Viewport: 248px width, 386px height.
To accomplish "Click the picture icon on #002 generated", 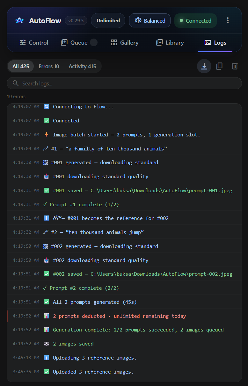I will [46, 246].
